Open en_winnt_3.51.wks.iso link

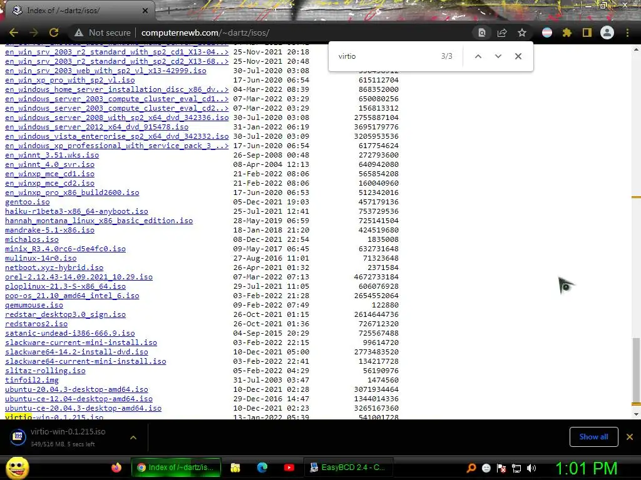click(x=52, y=155)
